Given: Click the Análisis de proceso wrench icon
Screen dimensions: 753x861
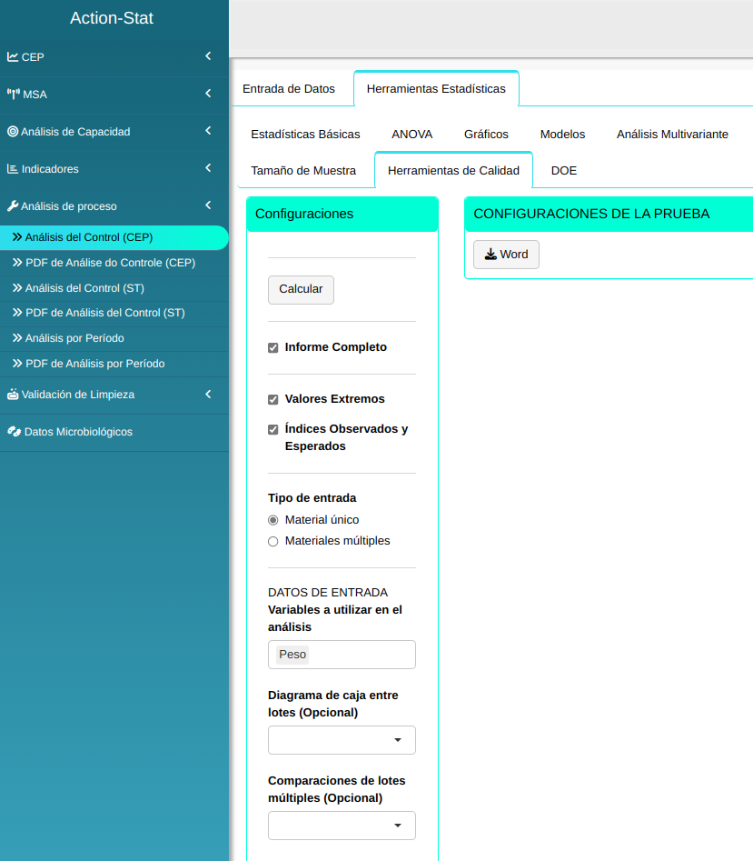Looking at the screenshot, I should 13,206.
